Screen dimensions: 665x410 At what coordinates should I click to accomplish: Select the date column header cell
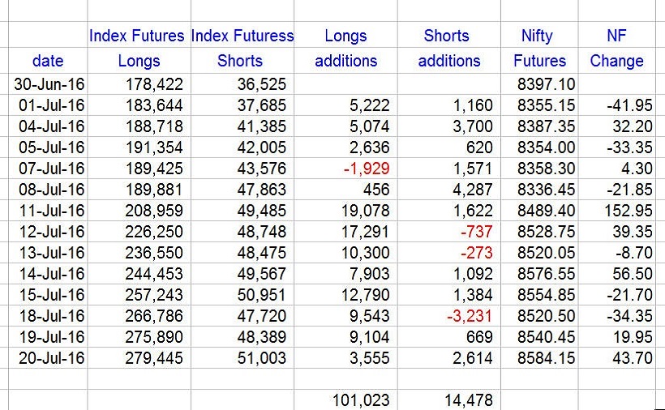(48, 61)
